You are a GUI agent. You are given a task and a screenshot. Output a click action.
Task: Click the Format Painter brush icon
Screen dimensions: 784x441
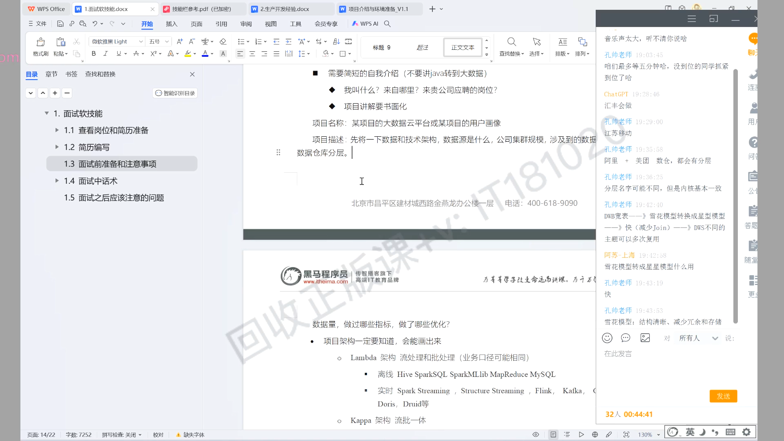tap(40, 42)
